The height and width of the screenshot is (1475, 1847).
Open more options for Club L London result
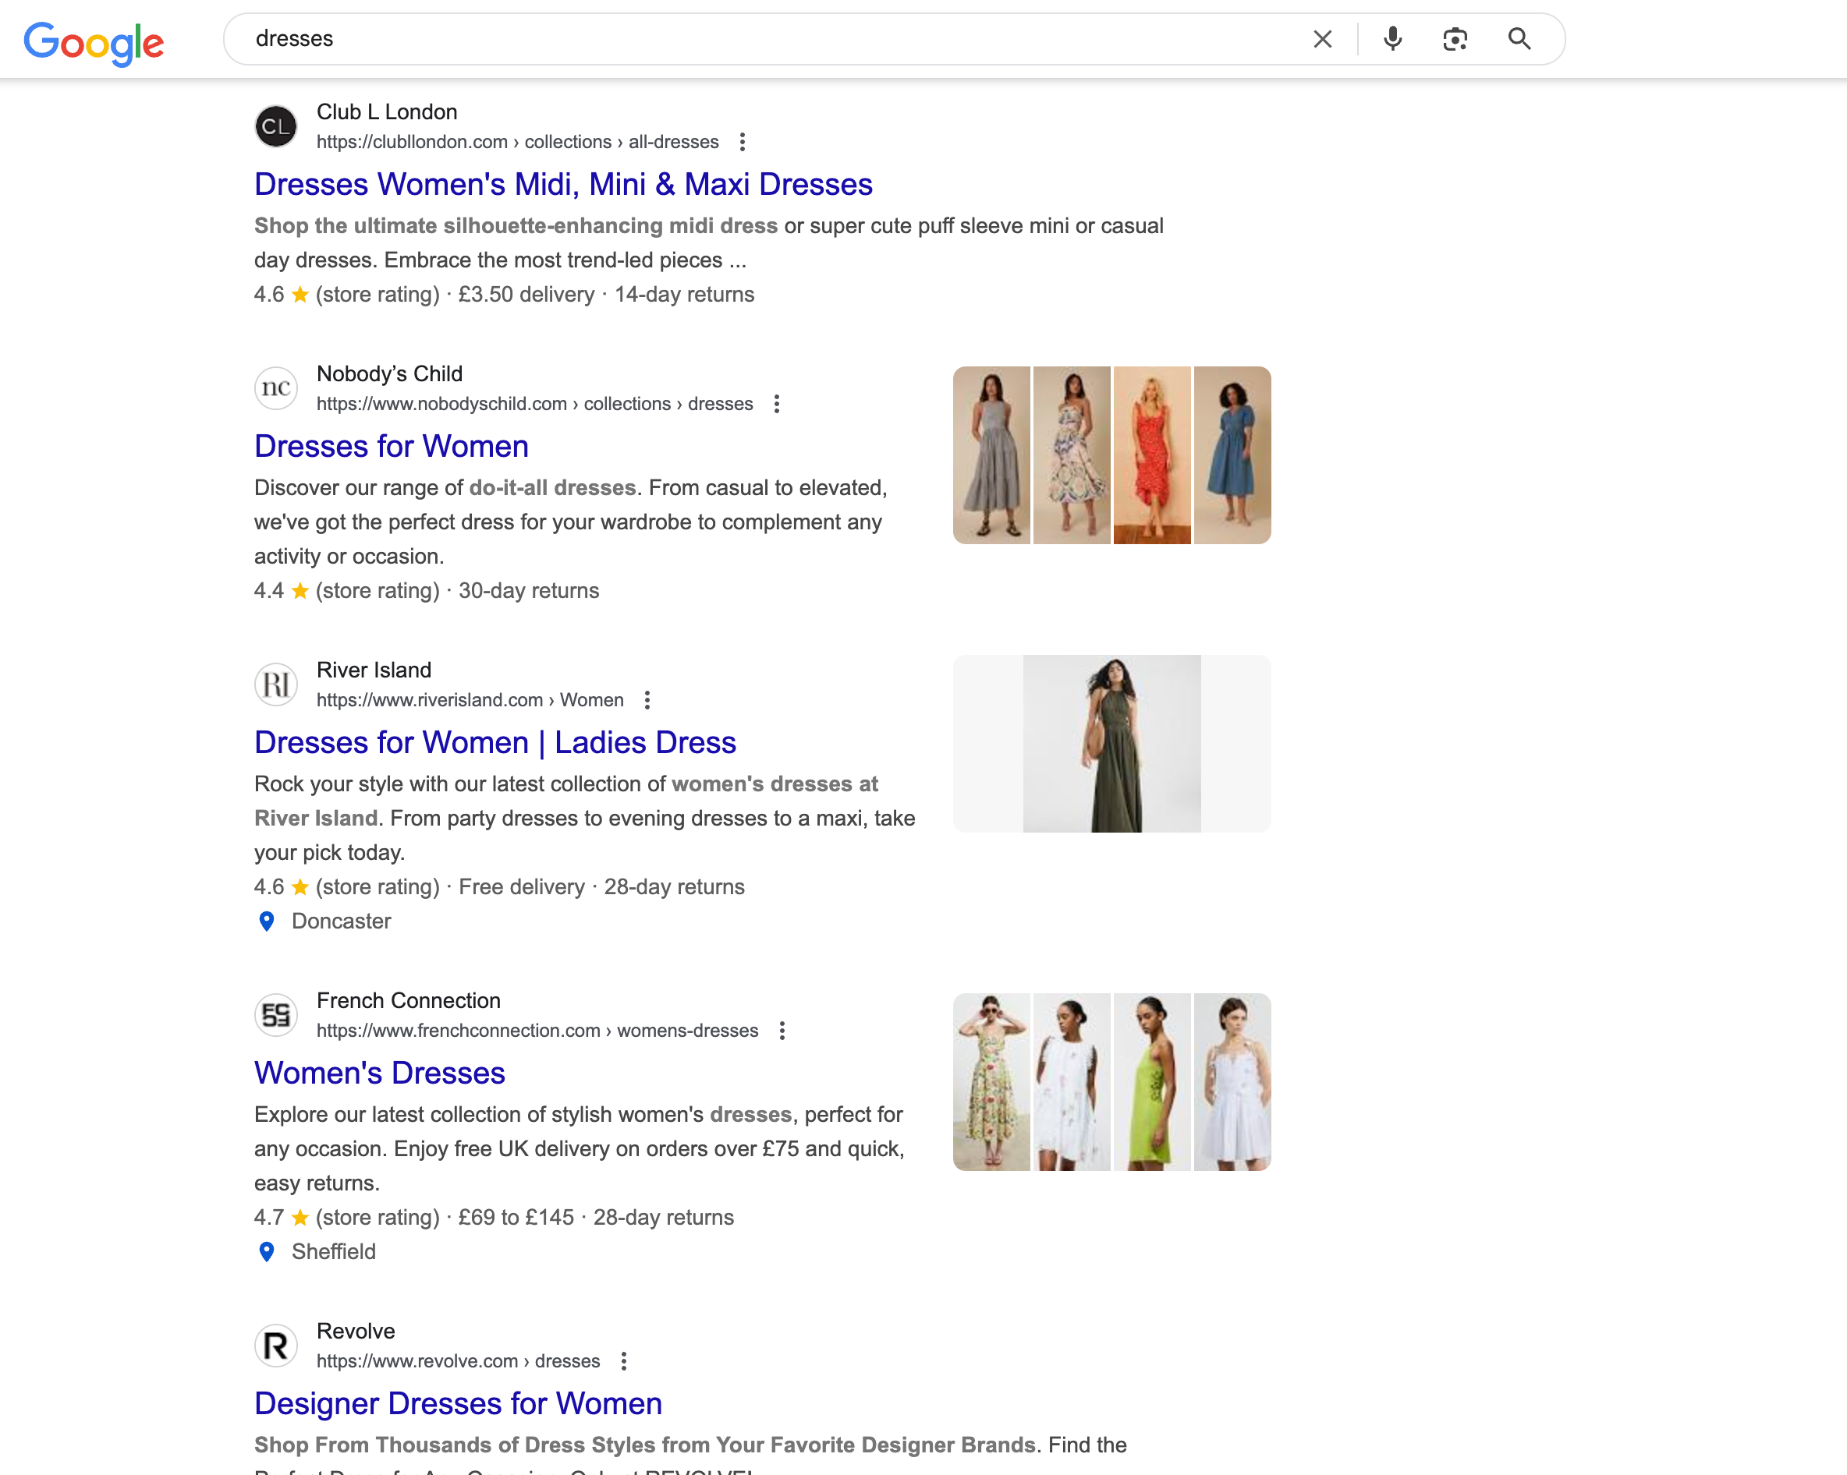(x=742, y=142)
